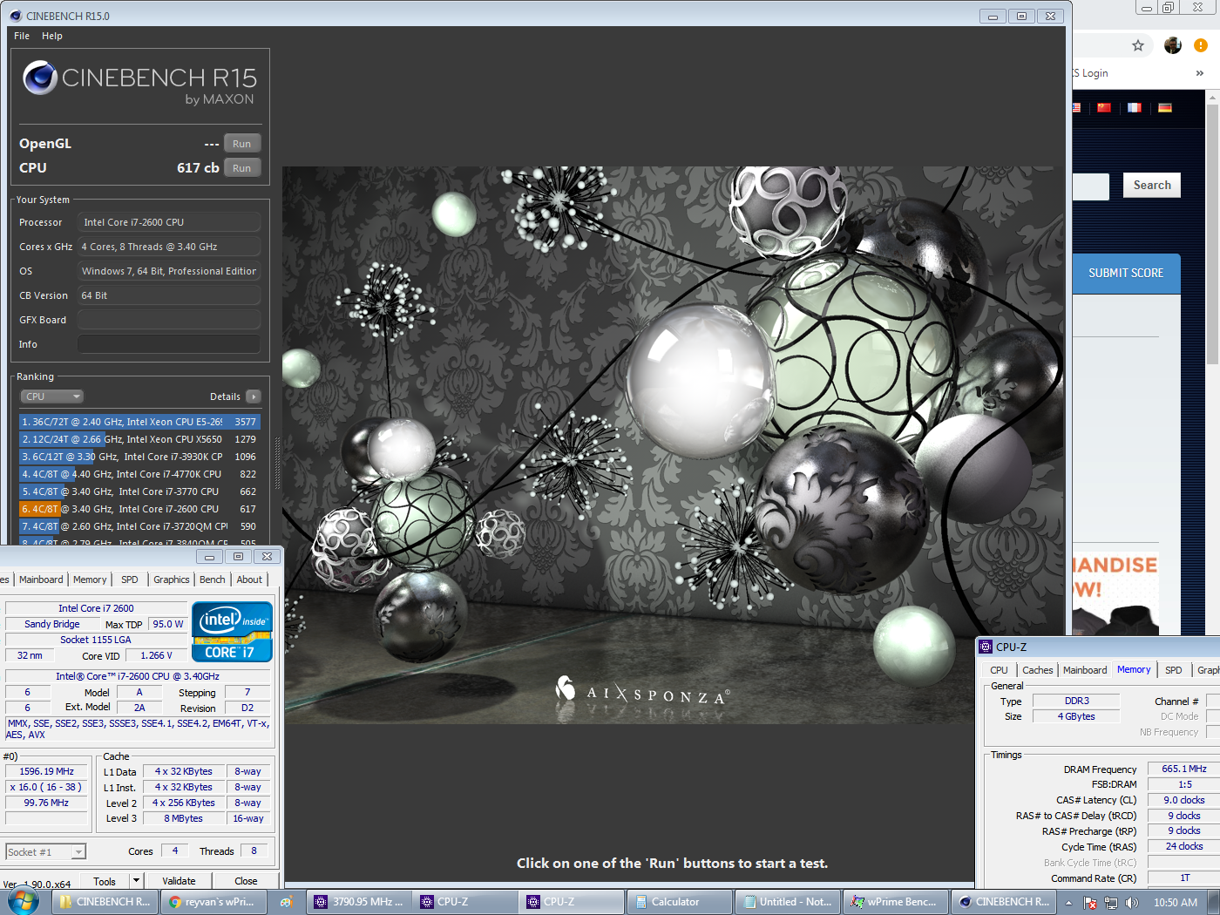Screen dimensions: 1220x915
Task: Click the Action Center flag tray icon
Action: [x=1089, y=902]
